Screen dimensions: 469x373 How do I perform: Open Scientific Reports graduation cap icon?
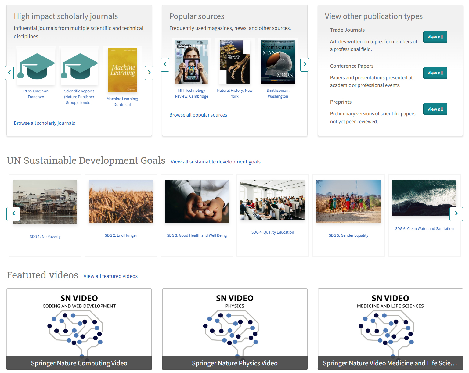(x=79, y=66)
